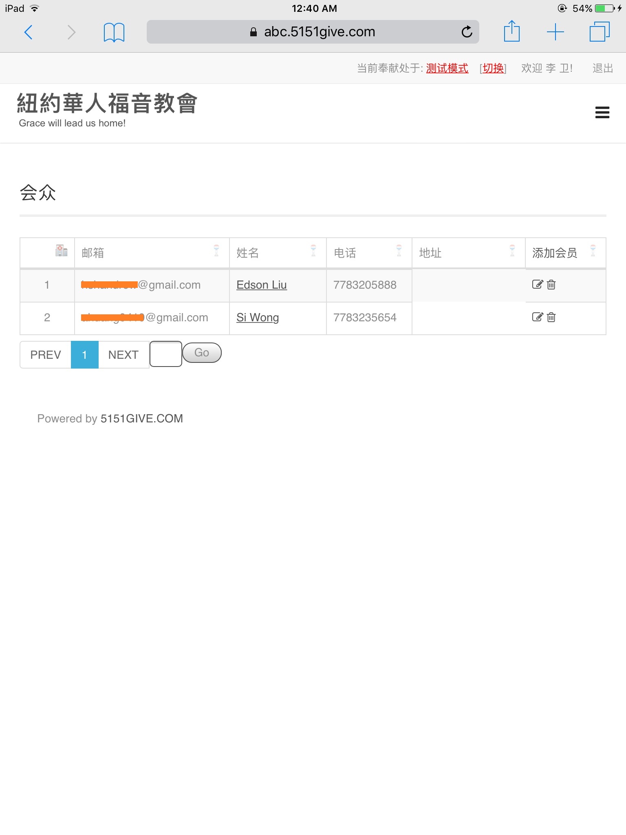Click phone number 7783205888

tap(365, 285)
